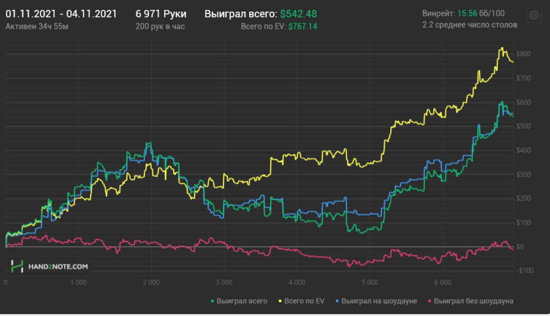Click the header total winnings value "$542.48"
This screenshot has width=550, height=316.
[298, 14]
